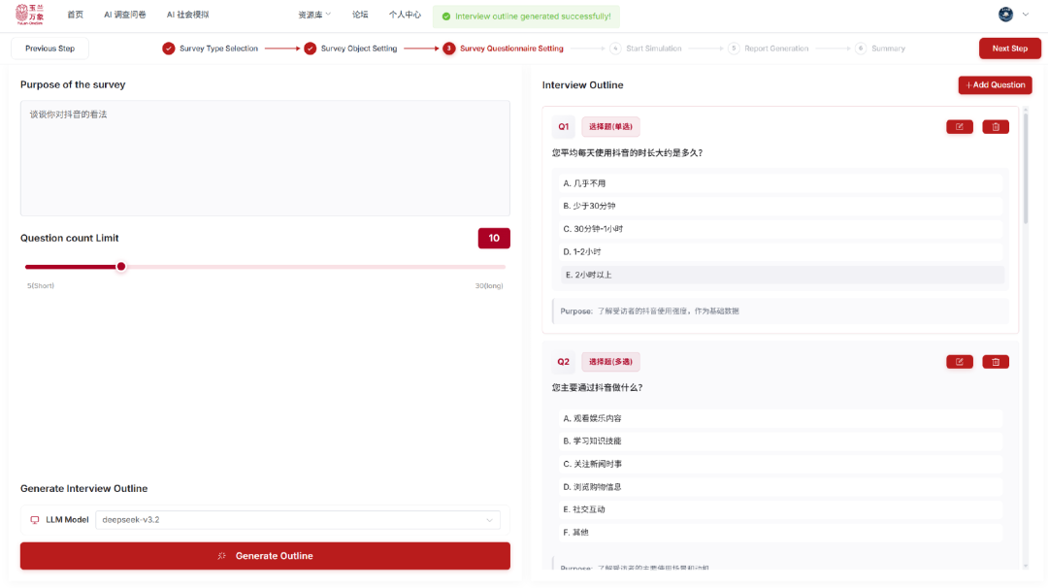Click the edit icon for question Q2
1048x588 pixels.
(x=959, y=362)
